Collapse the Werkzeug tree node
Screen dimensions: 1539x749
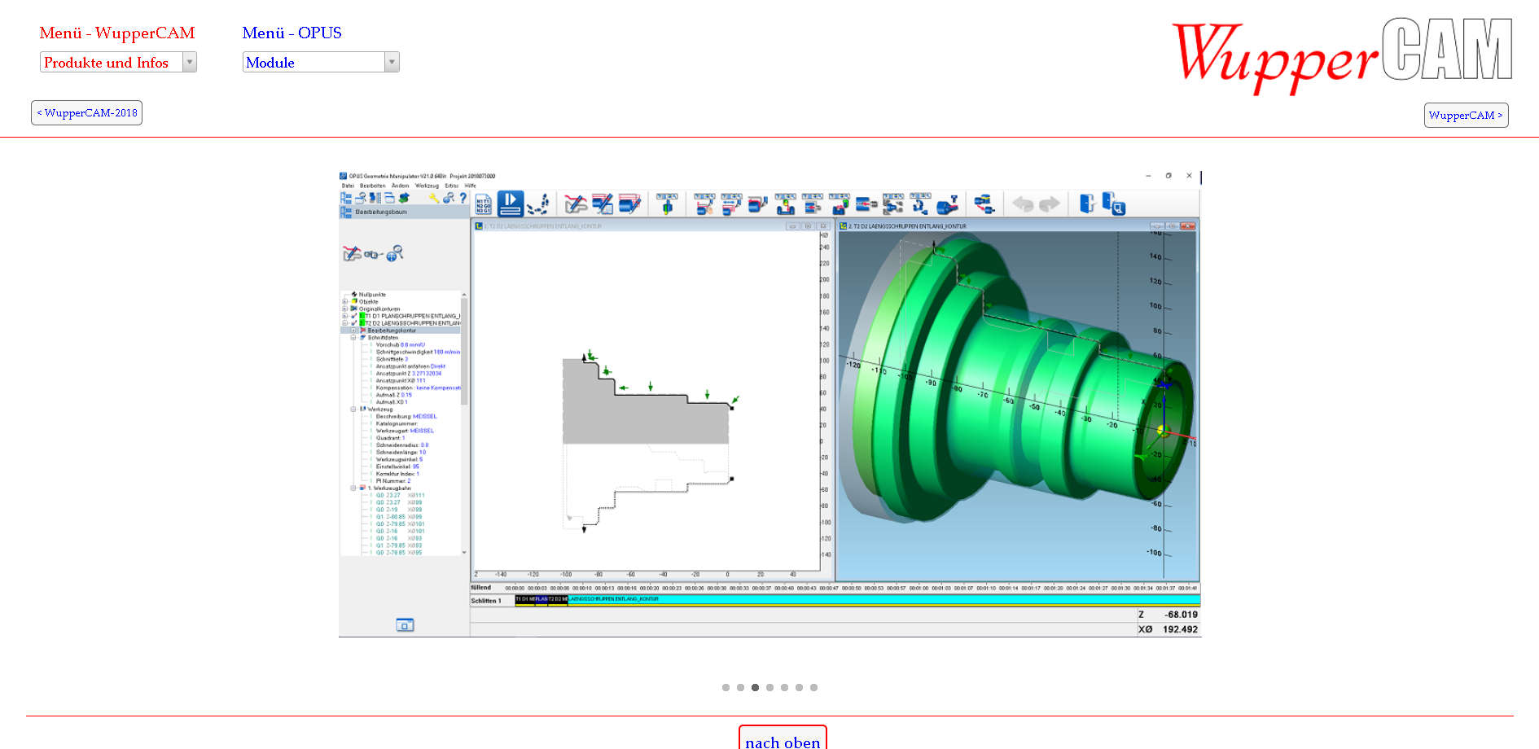click(353, 410)
